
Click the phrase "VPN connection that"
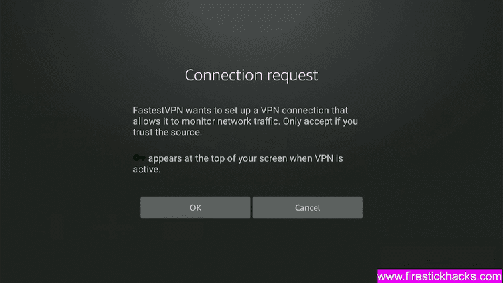pos(304,111)
